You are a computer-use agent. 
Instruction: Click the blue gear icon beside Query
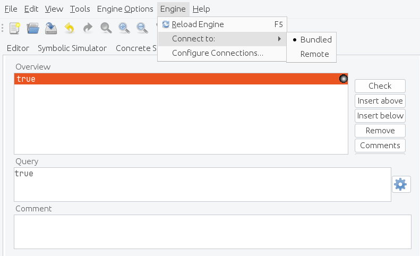401,184
